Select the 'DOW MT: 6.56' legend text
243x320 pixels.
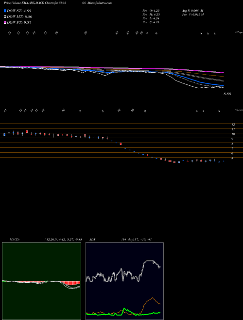(x=19, y=17)
